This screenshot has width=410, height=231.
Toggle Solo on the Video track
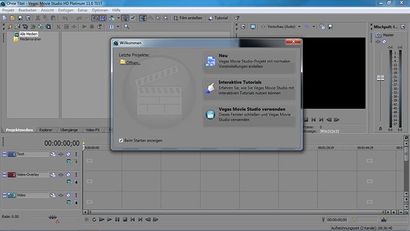tap(76, 195)
